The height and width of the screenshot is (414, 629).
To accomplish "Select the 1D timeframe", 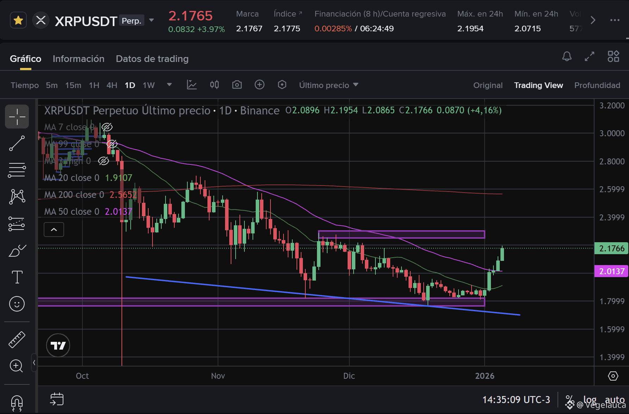I will tap(130, 85).
